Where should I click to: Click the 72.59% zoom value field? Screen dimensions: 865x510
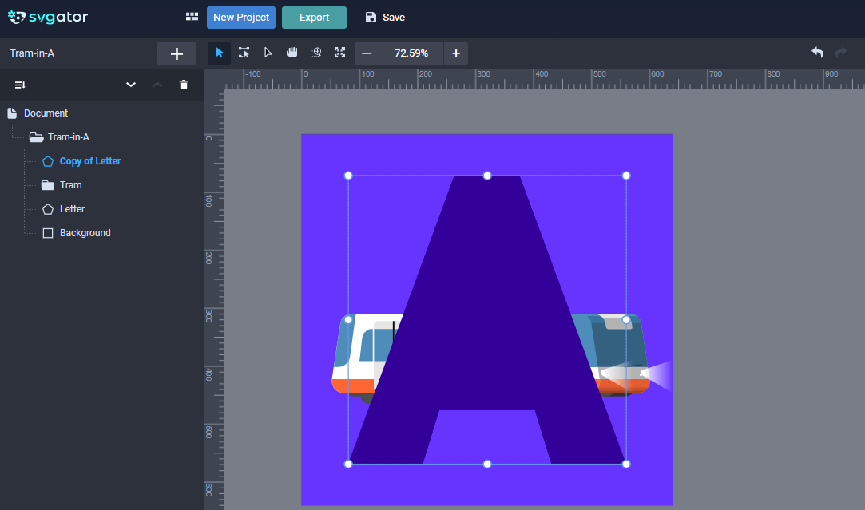[x=411, y=53]
